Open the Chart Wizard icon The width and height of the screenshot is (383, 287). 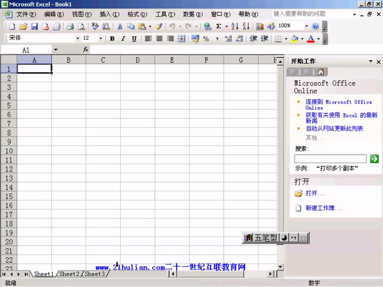pos(260,26)
